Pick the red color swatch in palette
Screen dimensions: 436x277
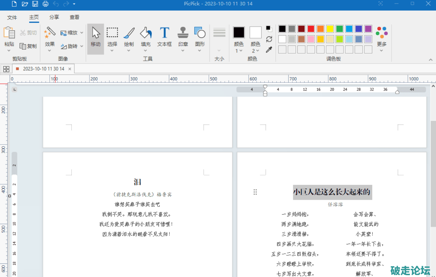pyautogui.click(x=311, y=29)
